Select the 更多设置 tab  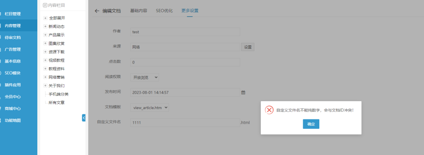click(x=190, y=11)
